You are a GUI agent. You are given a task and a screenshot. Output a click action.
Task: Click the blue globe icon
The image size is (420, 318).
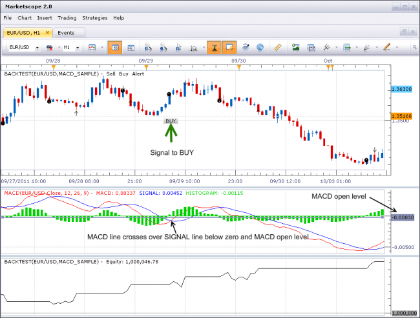click(x=260, y=47)
